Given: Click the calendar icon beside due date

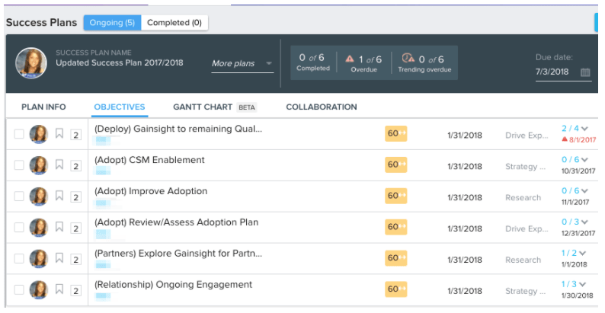Looking at the screenshot, I should pos(585,72).
